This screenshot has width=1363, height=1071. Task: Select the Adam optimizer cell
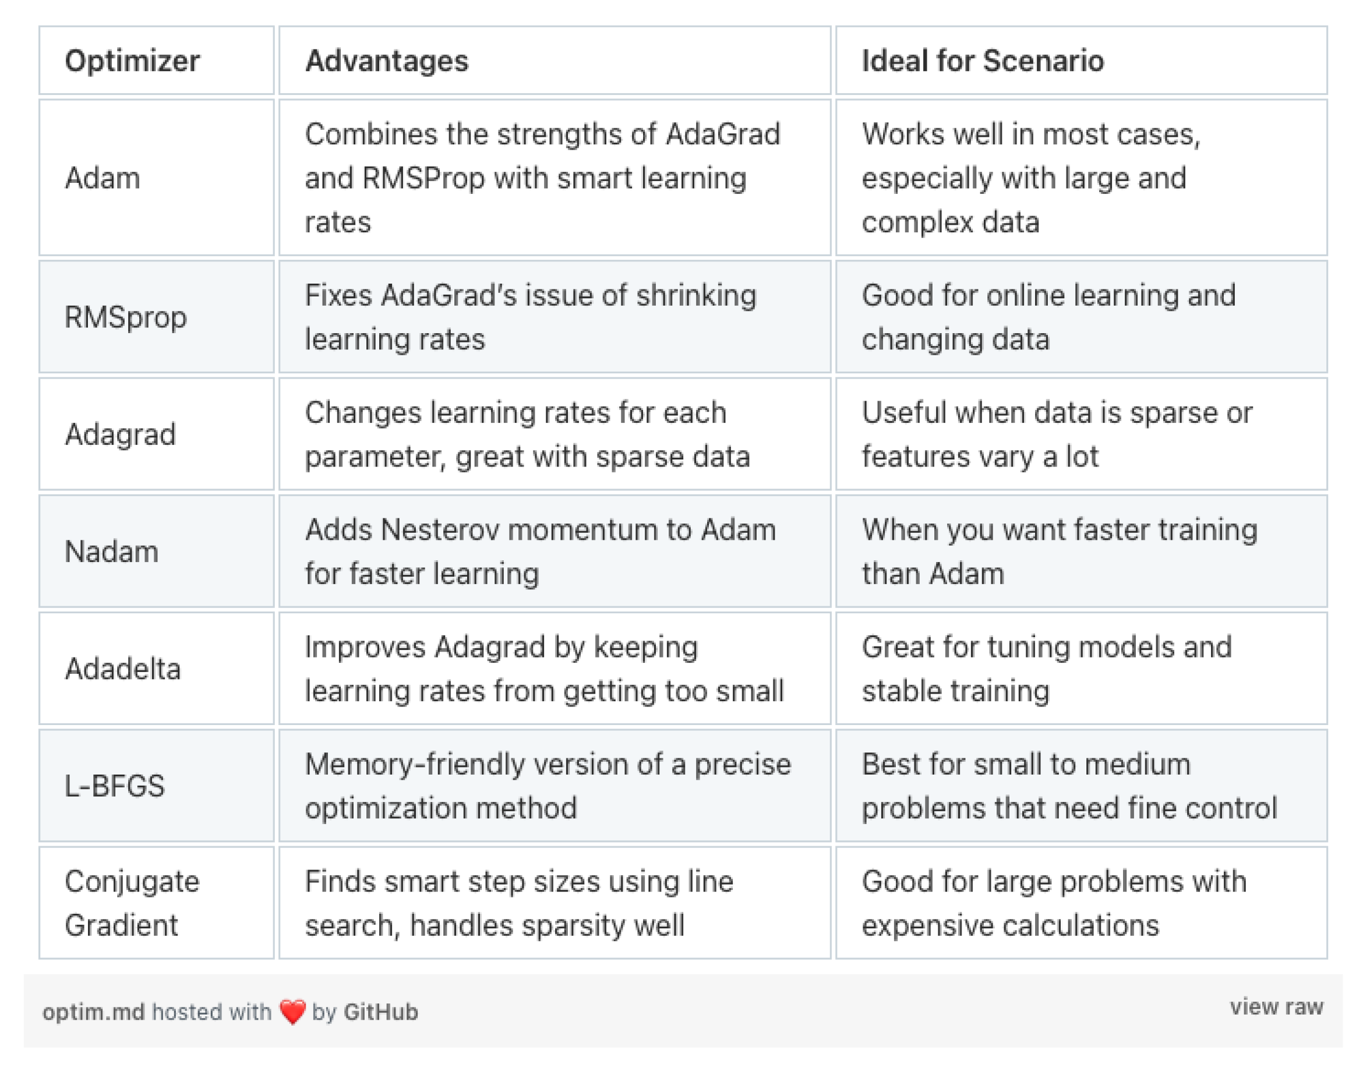tap(103, 178)
